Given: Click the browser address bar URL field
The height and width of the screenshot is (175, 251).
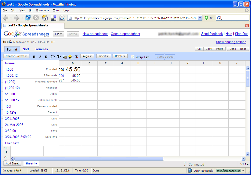Looking at the screenshot, I should coord(135,18).
